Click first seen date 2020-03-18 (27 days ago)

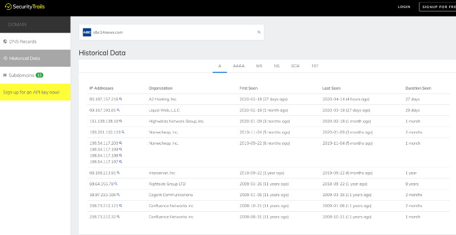(x=263, y=99)
